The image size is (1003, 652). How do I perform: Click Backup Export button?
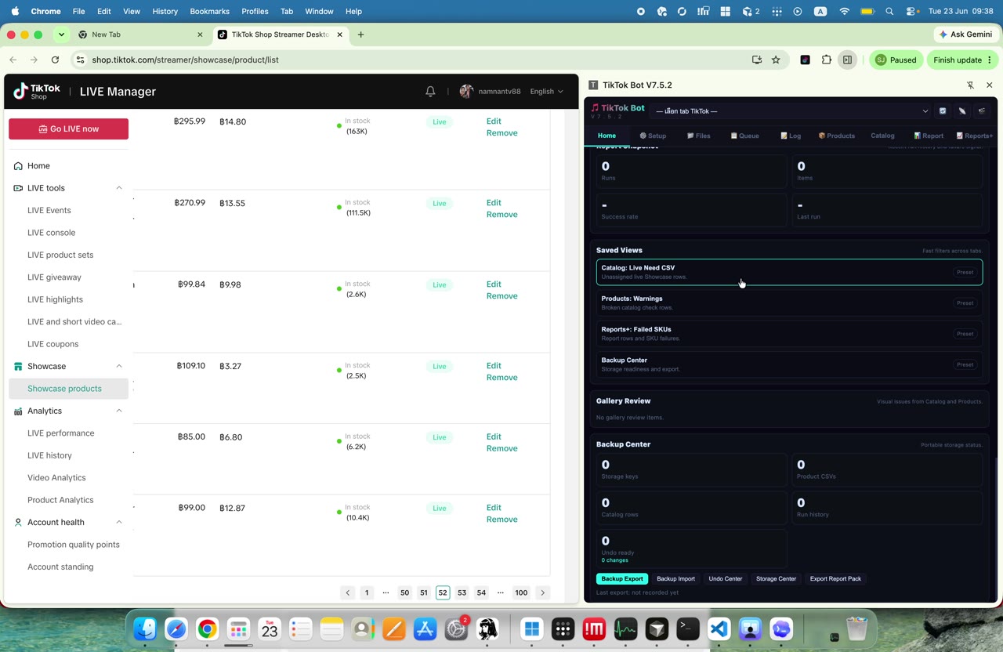[x=622, y=579]
